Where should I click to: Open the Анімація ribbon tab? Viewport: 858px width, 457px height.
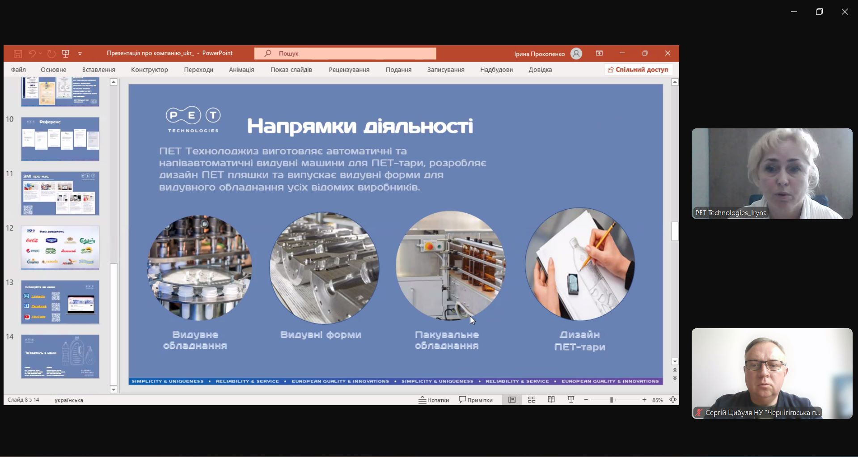coord(241,70)
